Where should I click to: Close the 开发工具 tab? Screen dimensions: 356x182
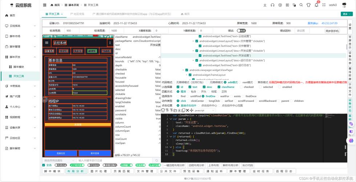tap(62, 14)
